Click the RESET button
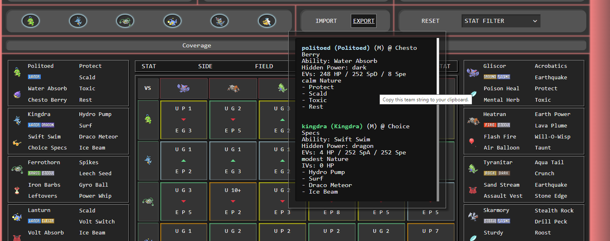The height and width of the screenshot is (241, 610). pyautogui.click(x=431, y=21)
